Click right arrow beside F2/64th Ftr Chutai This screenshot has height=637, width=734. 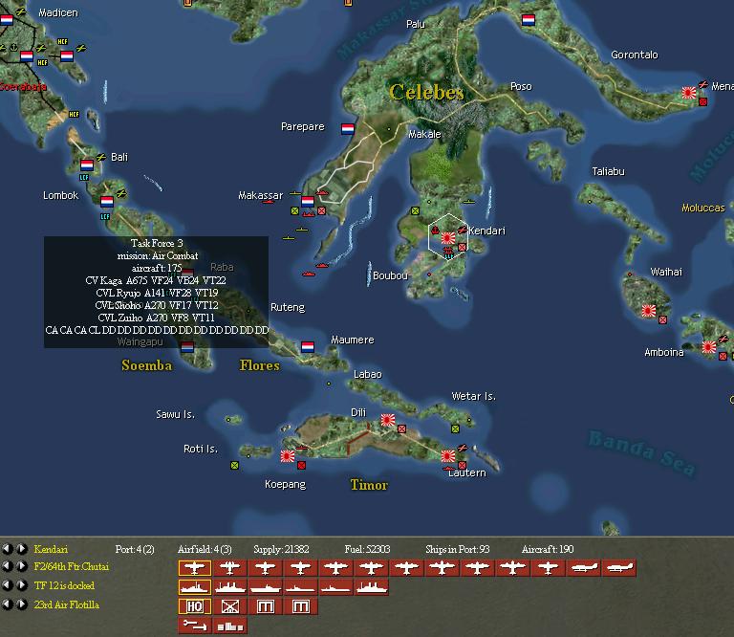(x=22, y=566)
